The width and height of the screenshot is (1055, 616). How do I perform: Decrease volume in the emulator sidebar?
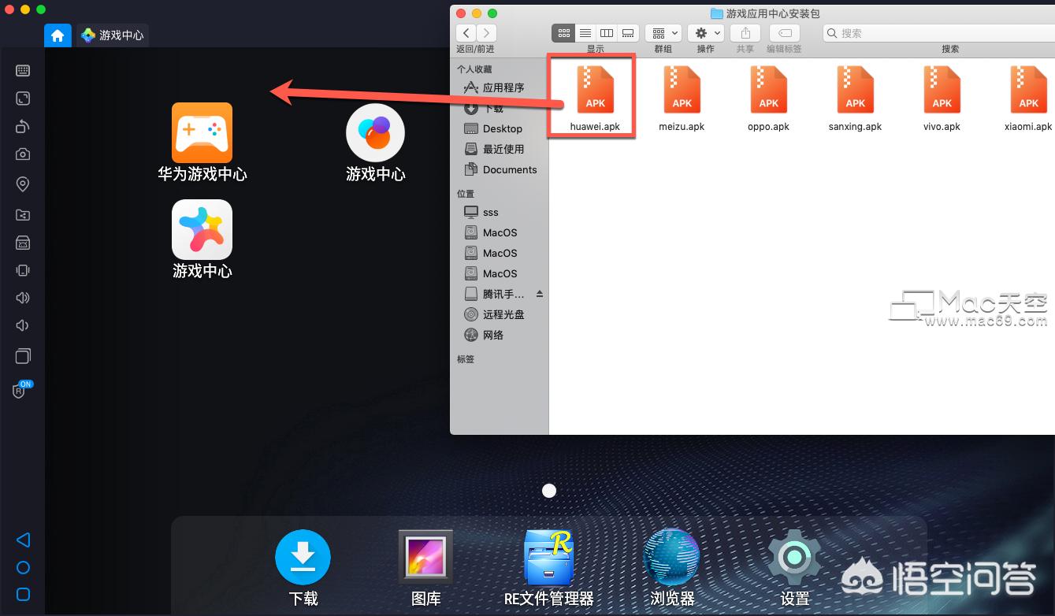pyautogui.click(x=23, y=326)
